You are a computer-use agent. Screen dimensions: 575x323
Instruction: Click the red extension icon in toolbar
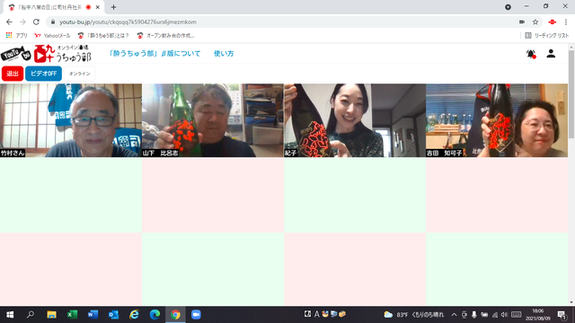coord(552,22)
